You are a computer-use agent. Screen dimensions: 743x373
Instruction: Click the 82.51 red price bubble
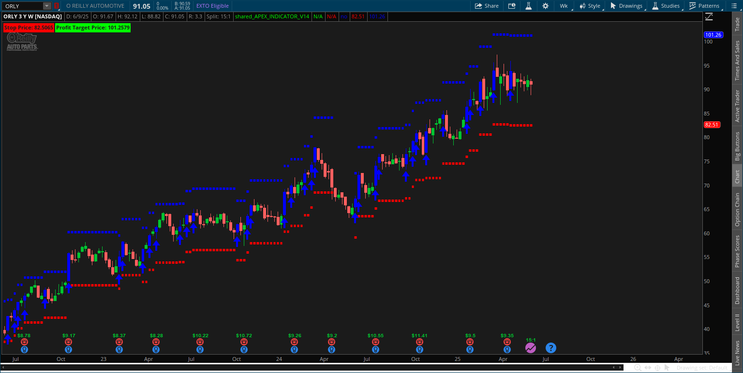(x=712, y=125)
